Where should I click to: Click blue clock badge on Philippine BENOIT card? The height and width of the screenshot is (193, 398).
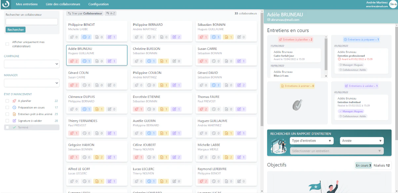[x=87, y=37]
